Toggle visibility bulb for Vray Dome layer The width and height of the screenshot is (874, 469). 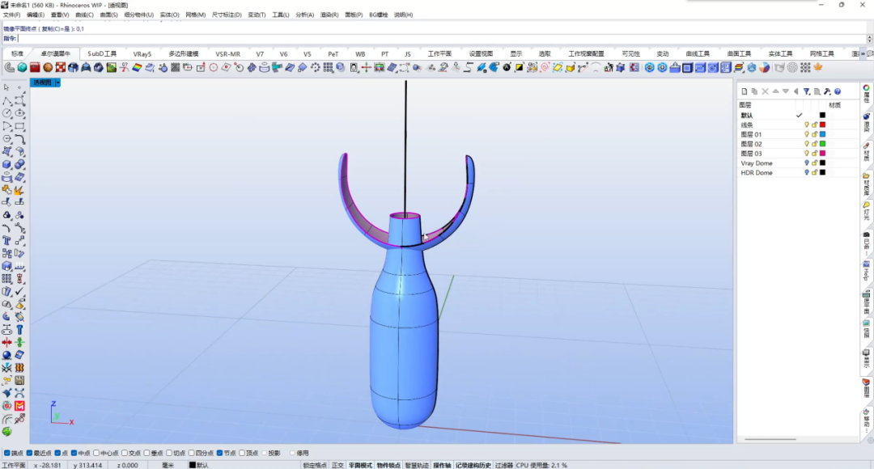[x=806, y=163]
